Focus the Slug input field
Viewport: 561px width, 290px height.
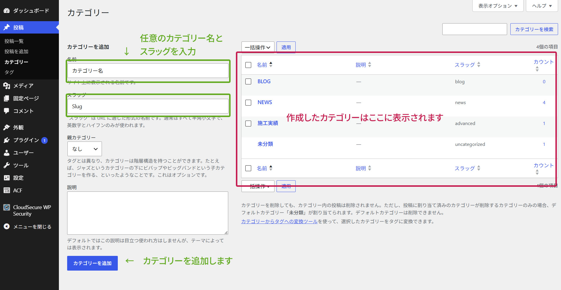pyautogui.click(x=148, y=106)
